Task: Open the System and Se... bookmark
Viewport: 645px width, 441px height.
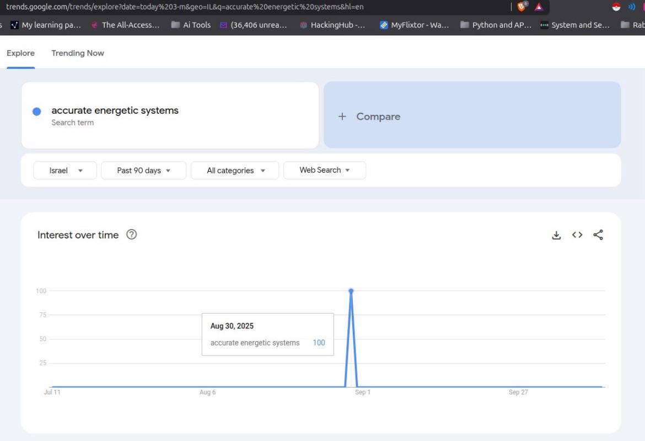Action: coord(575,25)
